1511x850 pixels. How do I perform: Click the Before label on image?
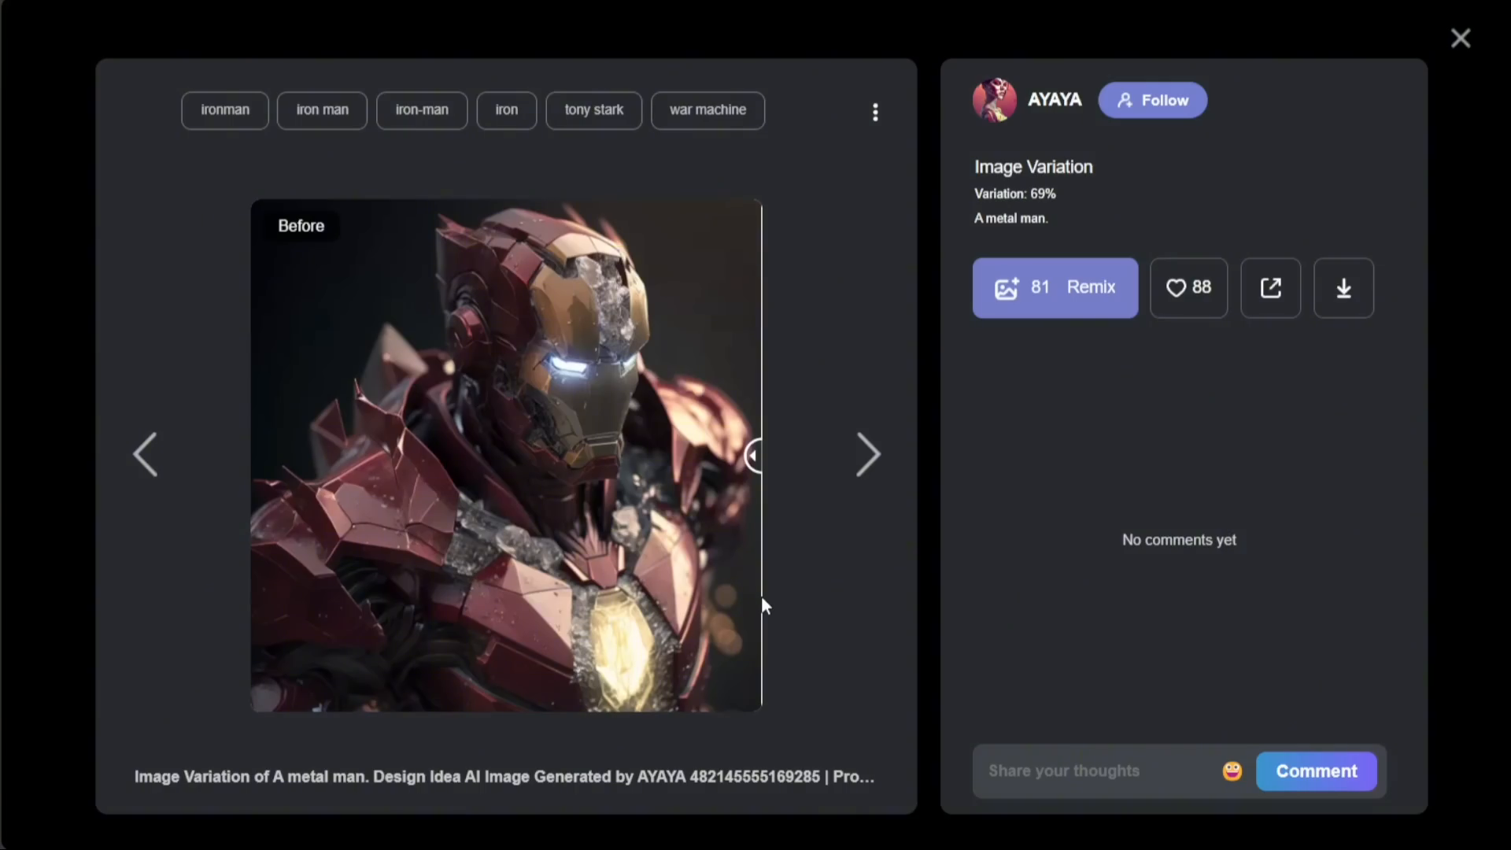click(x=301, y=226)
